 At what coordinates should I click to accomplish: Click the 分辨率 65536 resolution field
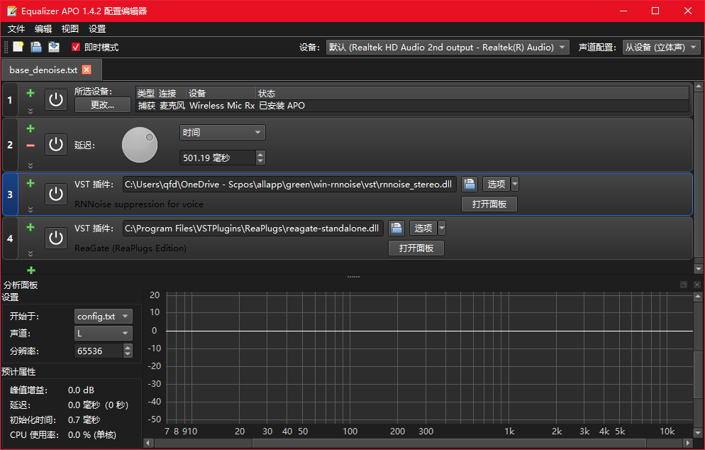pyautogui.click(x=99, y=351)
